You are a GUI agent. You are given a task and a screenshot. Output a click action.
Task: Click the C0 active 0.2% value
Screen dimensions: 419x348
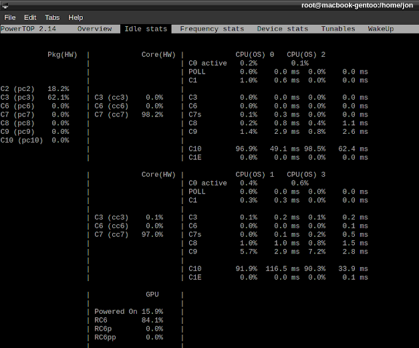[249, 63]
